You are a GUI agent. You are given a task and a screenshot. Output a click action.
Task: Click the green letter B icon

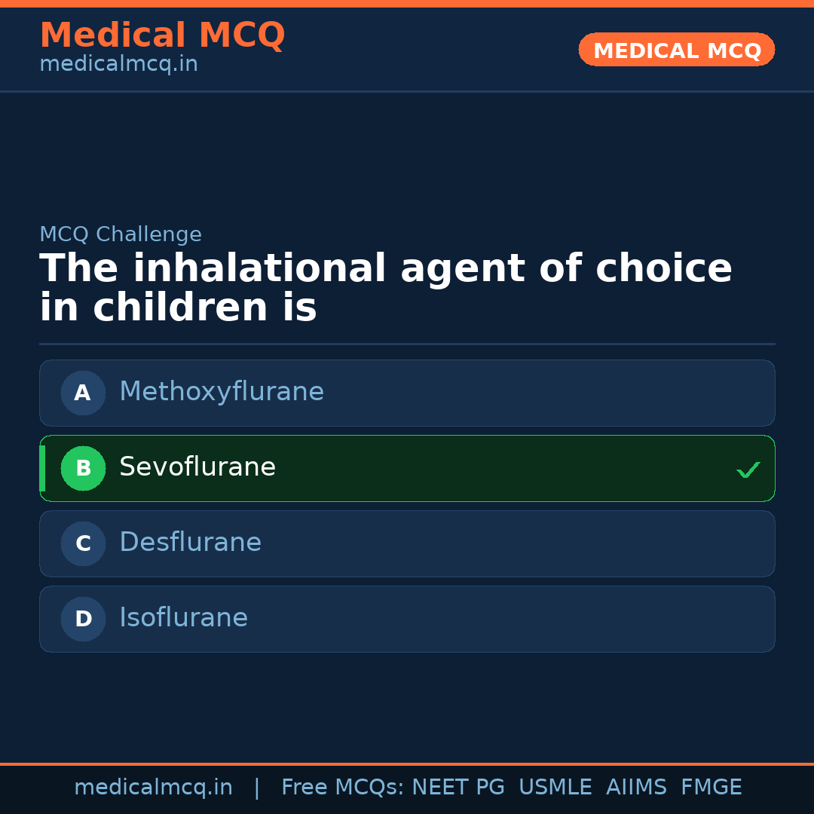coord(83,468)
